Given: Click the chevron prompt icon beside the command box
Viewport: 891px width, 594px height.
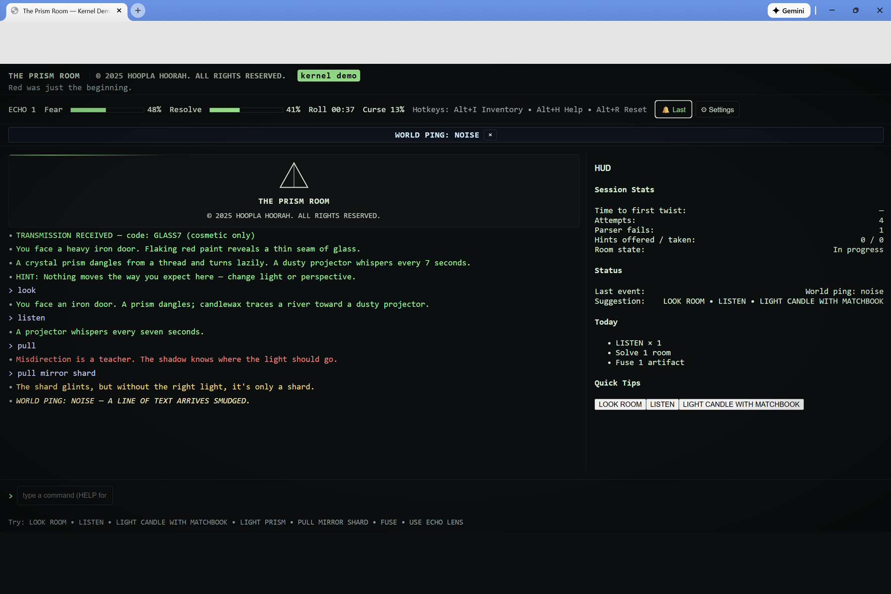Looking at the screenshot, I should [x=11, y=495].
